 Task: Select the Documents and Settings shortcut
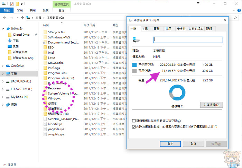[63, 42]
